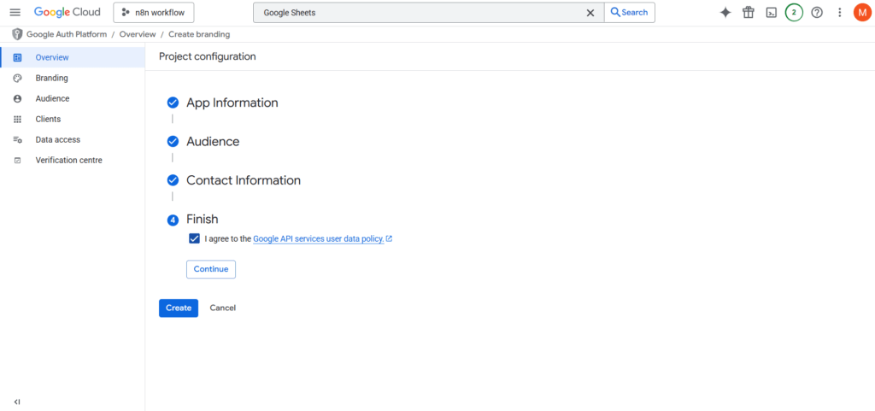875x411 pixels.
Task: Open the gift free trial icon
Action: tap(749, 13)
